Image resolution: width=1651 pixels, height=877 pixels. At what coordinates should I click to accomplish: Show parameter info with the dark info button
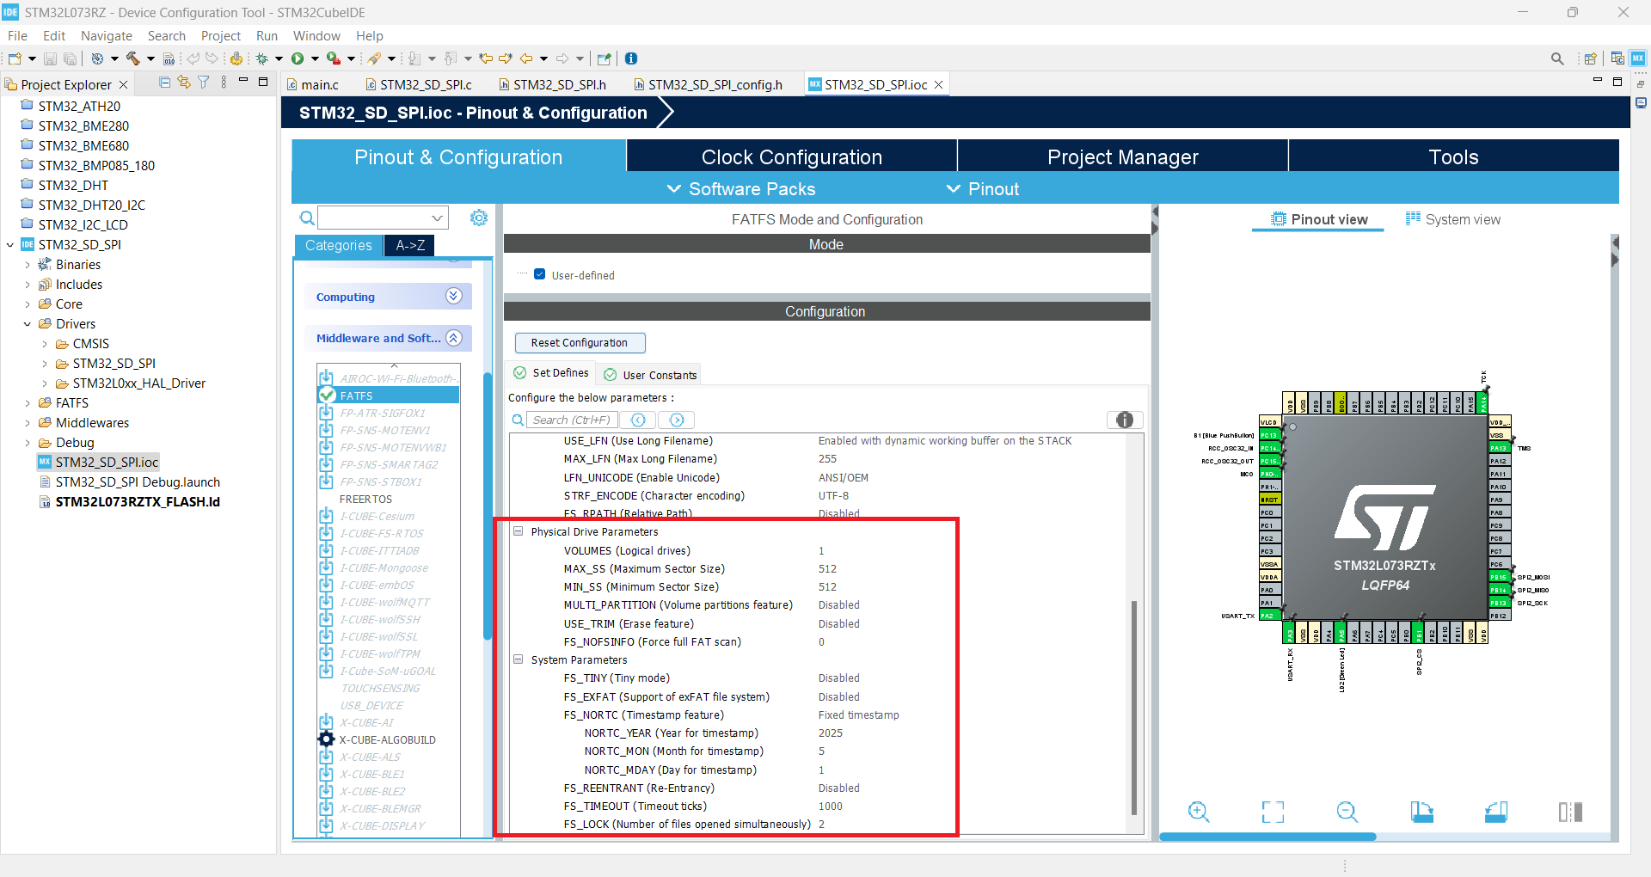(x=1125, y=420)
